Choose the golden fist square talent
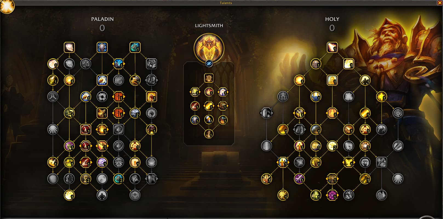The image size is (443, 219). tap(152, 97)
